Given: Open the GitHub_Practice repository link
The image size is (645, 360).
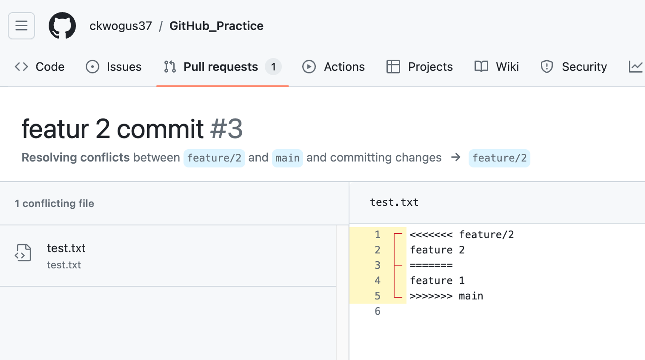Looking at the screenshot, I should [x=217, y=26].
